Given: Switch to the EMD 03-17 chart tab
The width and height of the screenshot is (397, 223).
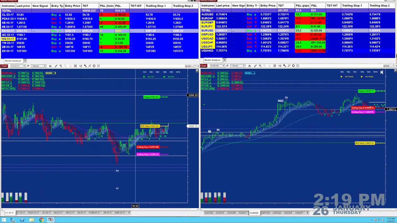Looking at the screenshot, I should 120,213.
